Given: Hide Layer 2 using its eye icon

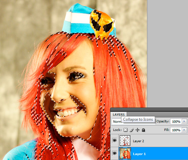Looking at the screenshot, I should click(x=115, y=141).
